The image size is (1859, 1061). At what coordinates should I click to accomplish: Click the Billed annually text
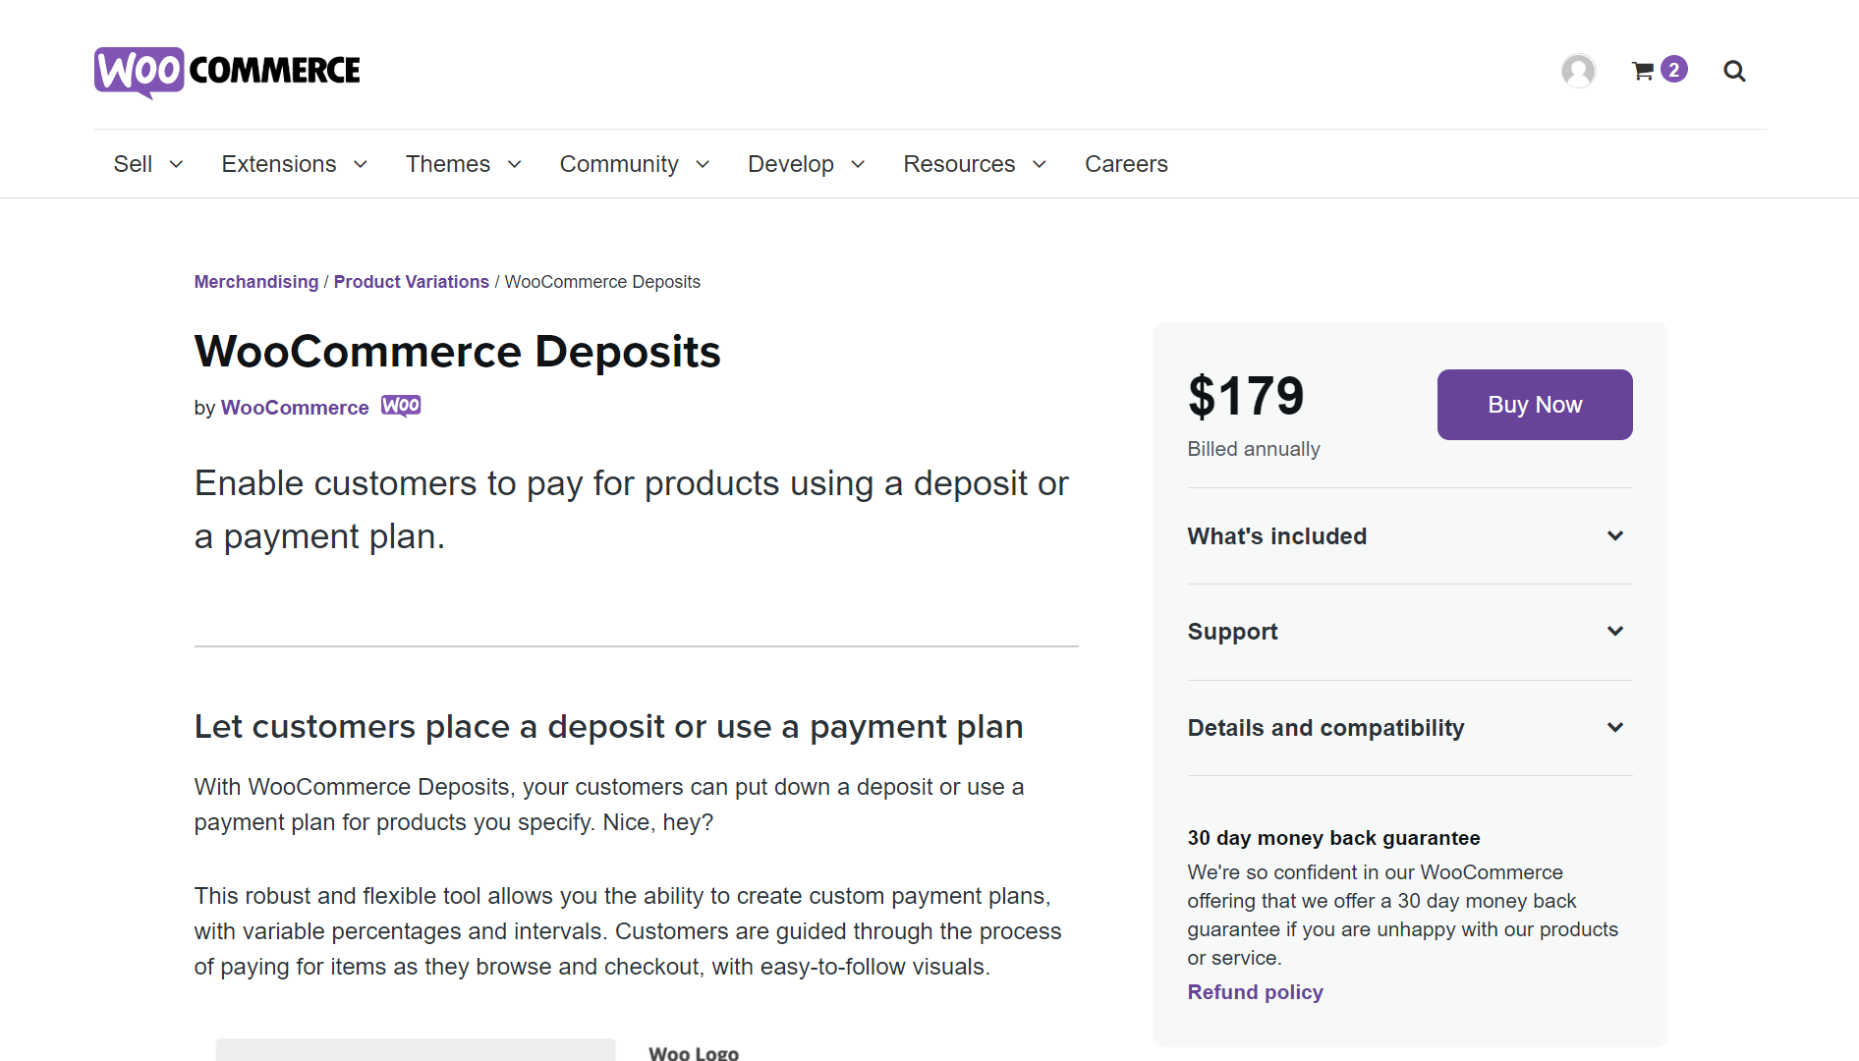1254,449
